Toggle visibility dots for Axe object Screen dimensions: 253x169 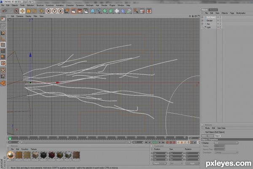[x=219, y=24]
